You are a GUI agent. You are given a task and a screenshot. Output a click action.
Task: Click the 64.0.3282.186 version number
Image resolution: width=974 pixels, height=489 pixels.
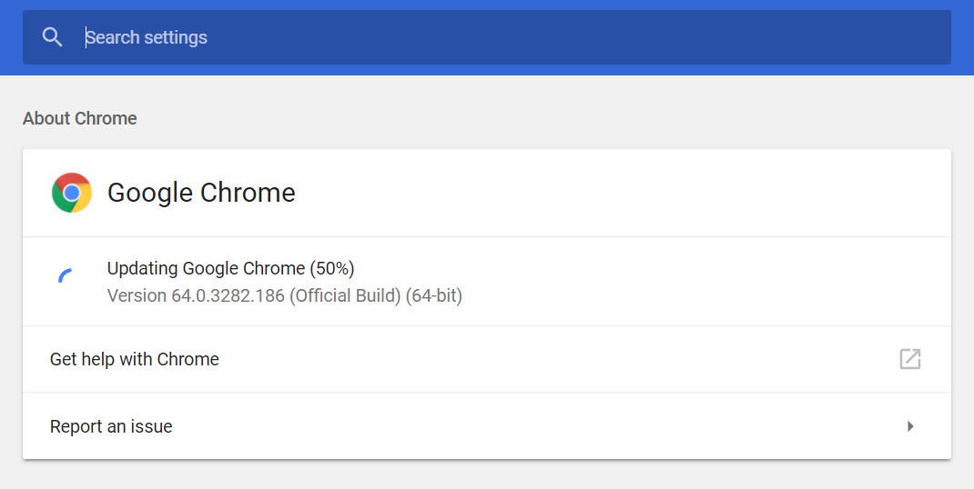[x=228, y=295]
